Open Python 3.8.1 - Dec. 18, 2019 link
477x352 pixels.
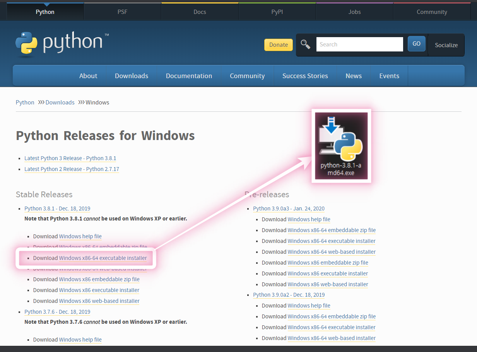[57, 208]
